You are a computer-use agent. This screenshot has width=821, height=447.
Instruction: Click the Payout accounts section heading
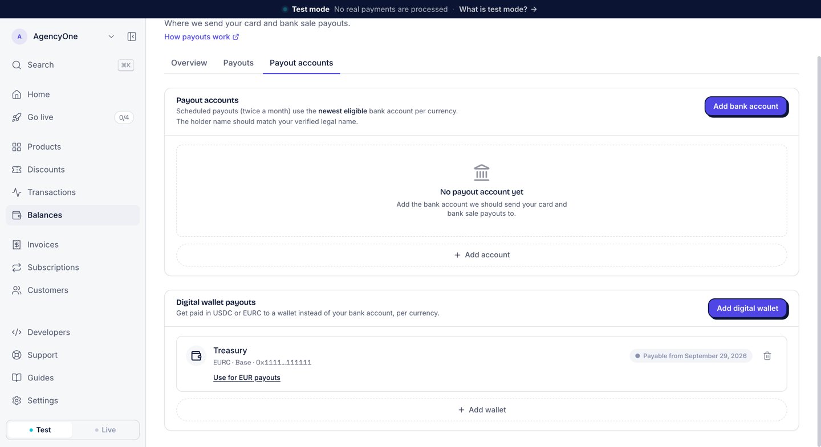click(x=208, y=100)
